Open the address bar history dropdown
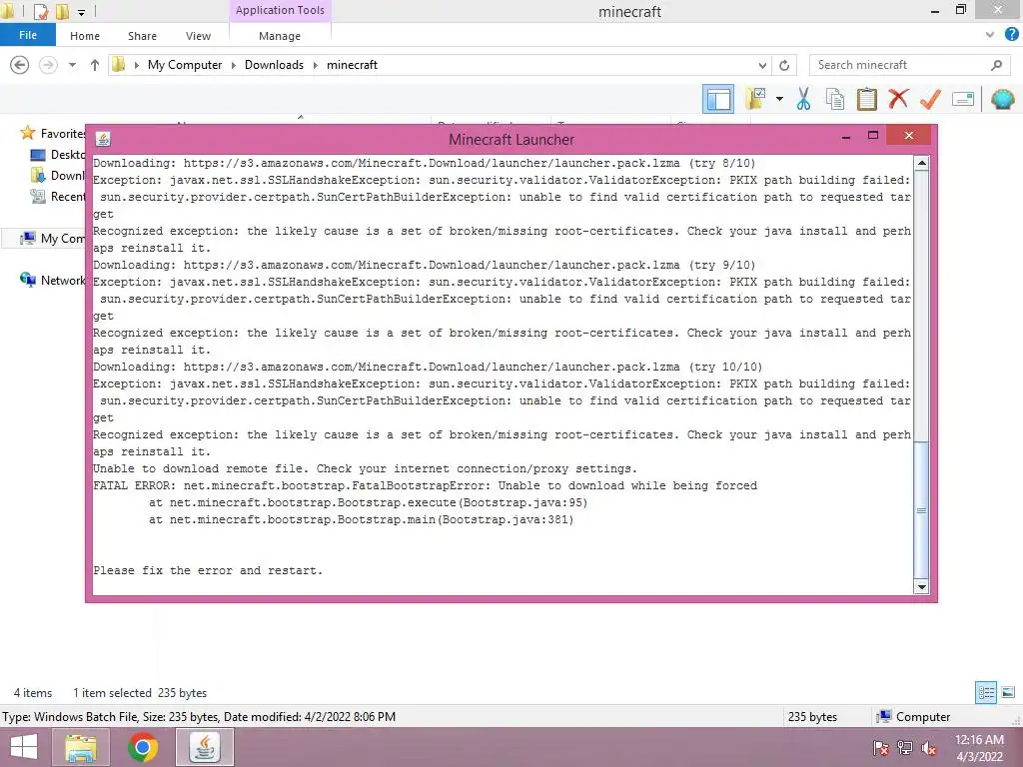 click(762, 65)
